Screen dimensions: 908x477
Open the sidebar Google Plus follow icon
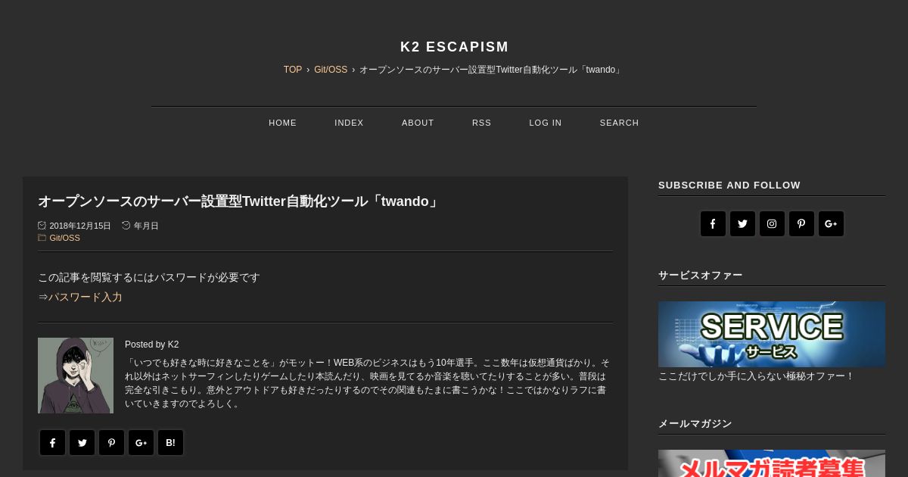(x=831, y=223)
